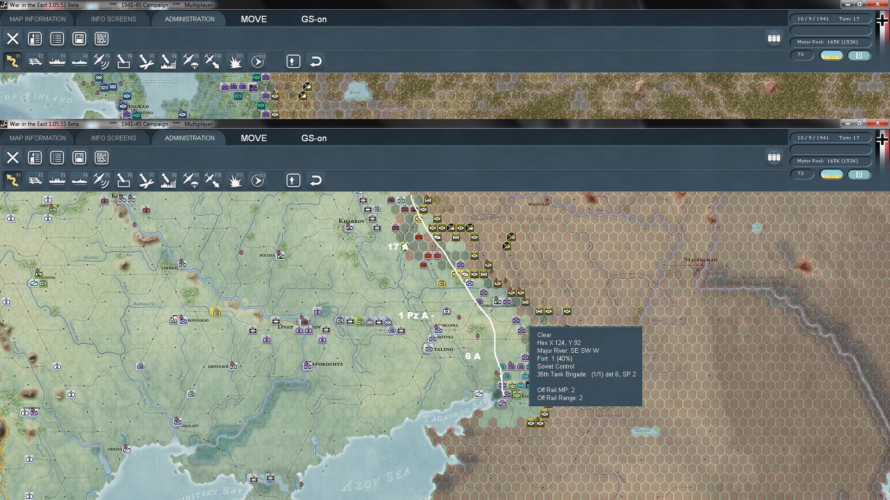Open Map Information tab in upper window
Image resolution: width=890 pixels, height=500 pixels.
click(x=38, y=19)
